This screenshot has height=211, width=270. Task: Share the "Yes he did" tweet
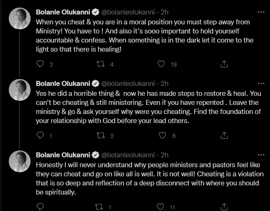click(x=224, y=135)
